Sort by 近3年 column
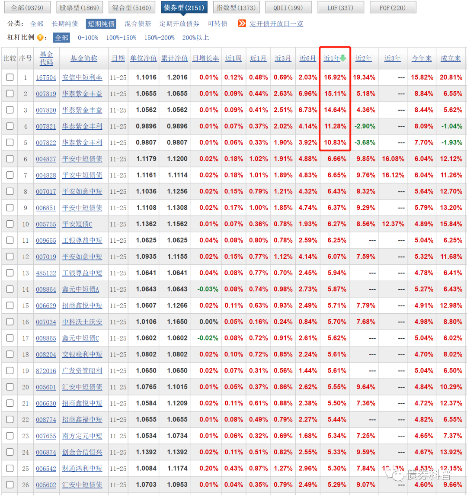 (x=393, y=58)
